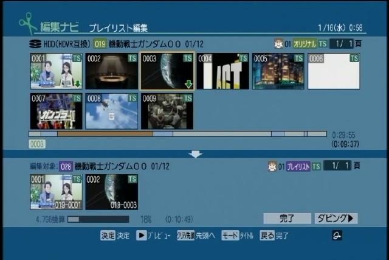Select chapter thumbnail 0001 in original list
Screen dimensions: 389x260
(57, 71)
